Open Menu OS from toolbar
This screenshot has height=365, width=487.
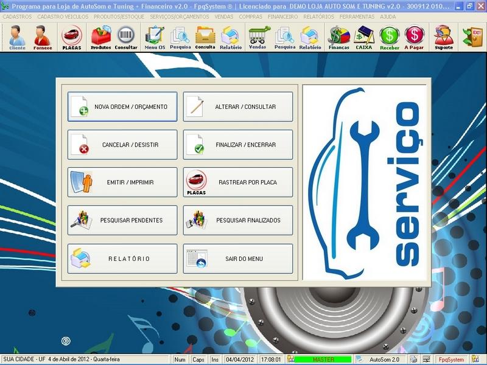pos(155,38)
